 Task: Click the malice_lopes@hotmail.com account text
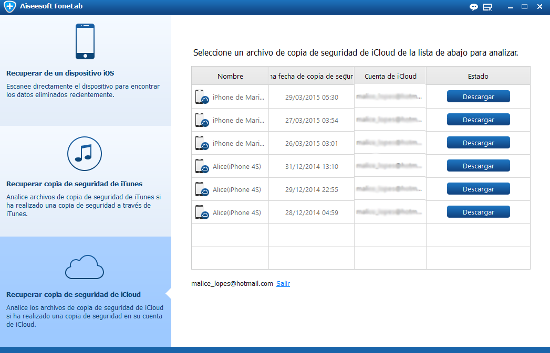click(x=232, y=284)
